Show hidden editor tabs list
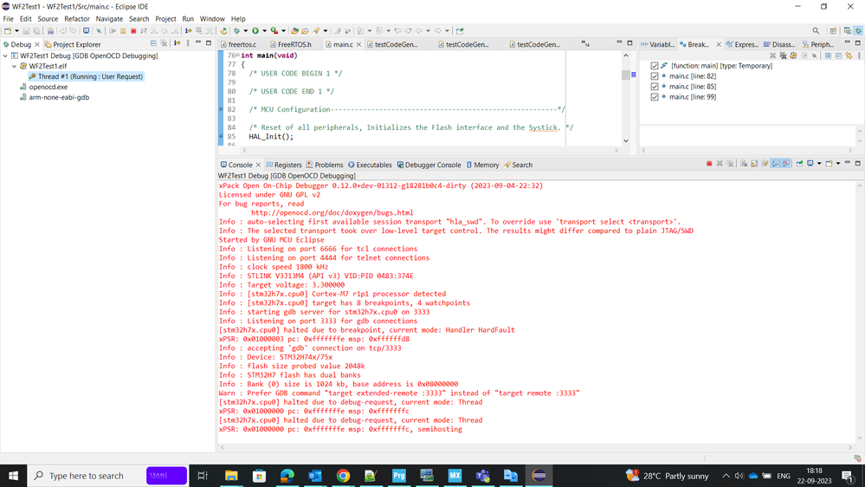 585,43
